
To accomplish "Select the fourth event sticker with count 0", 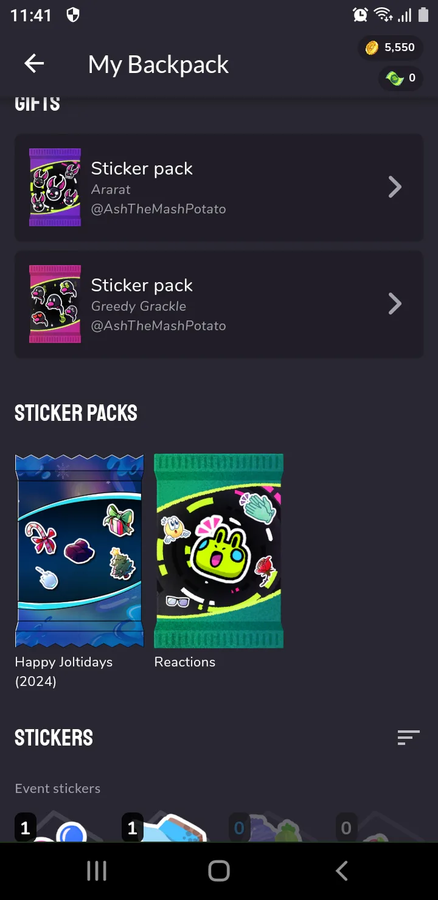I will tap(378, 826).
